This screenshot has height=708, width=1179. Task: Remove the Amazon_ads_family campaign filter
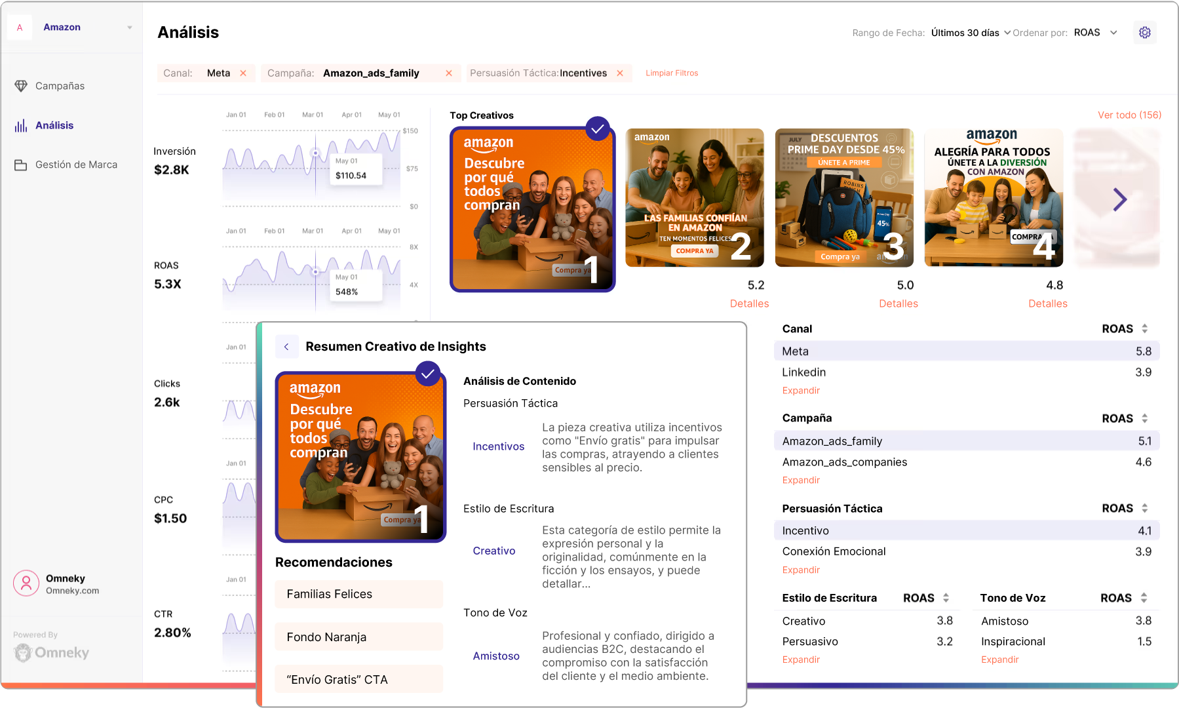pos(449,73)
